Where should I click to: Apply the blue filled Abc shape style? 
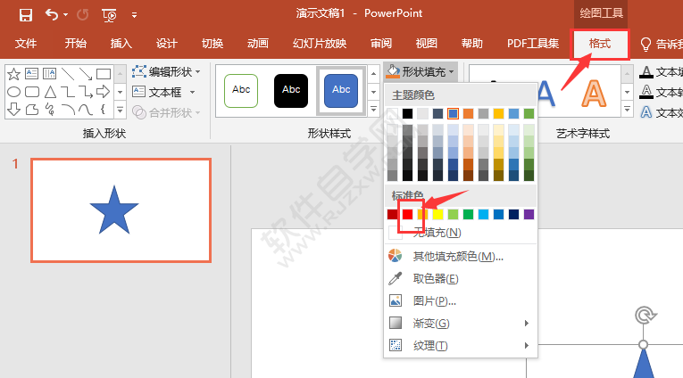coord(341,90)
